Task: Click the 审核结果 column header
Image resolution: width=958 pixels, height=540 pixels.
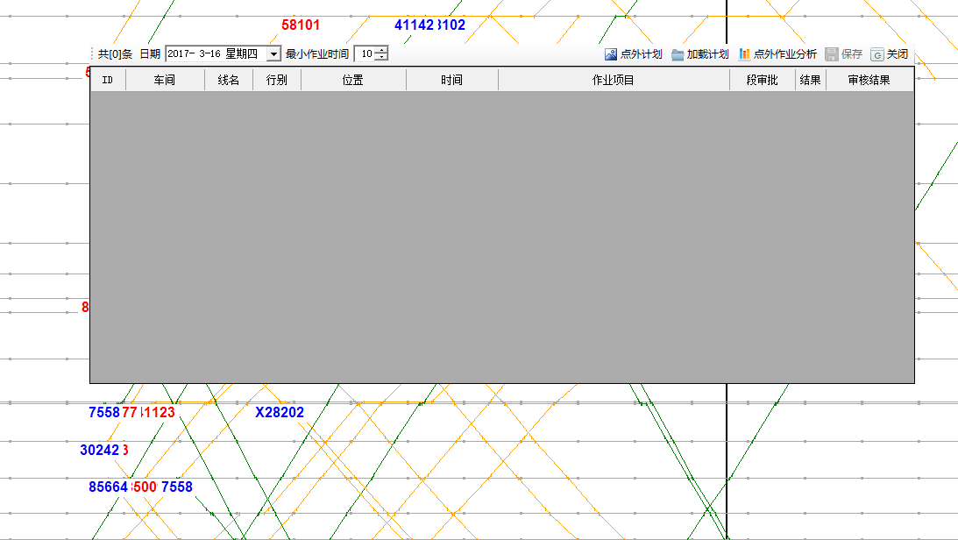Action: pyautogui.click(x=869, y=80)
